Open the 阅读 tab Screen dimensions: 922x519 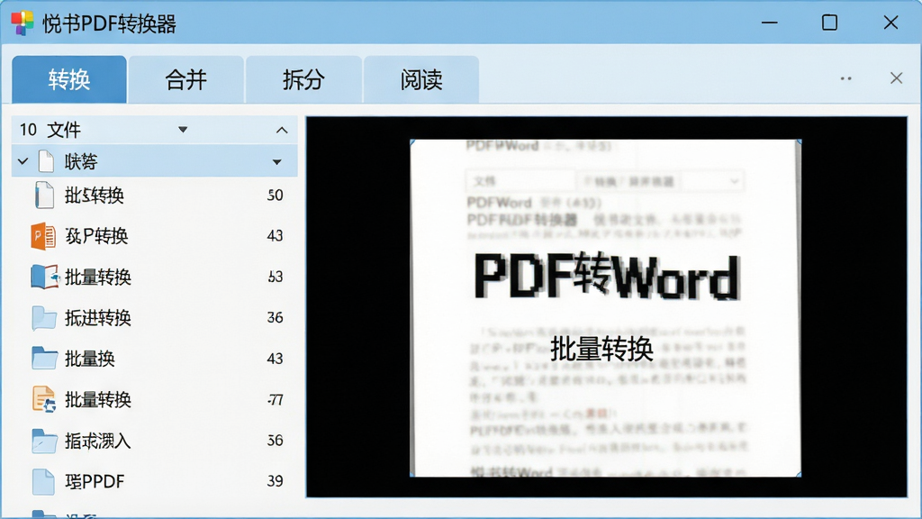click(x=421, y=79)
